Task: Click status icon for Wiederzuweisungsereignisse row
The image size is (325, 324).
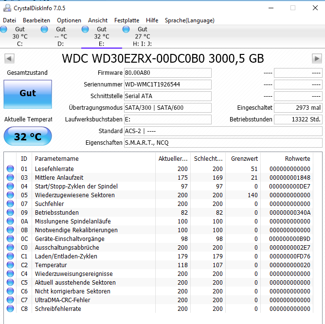Action: [x=10, y=273]
